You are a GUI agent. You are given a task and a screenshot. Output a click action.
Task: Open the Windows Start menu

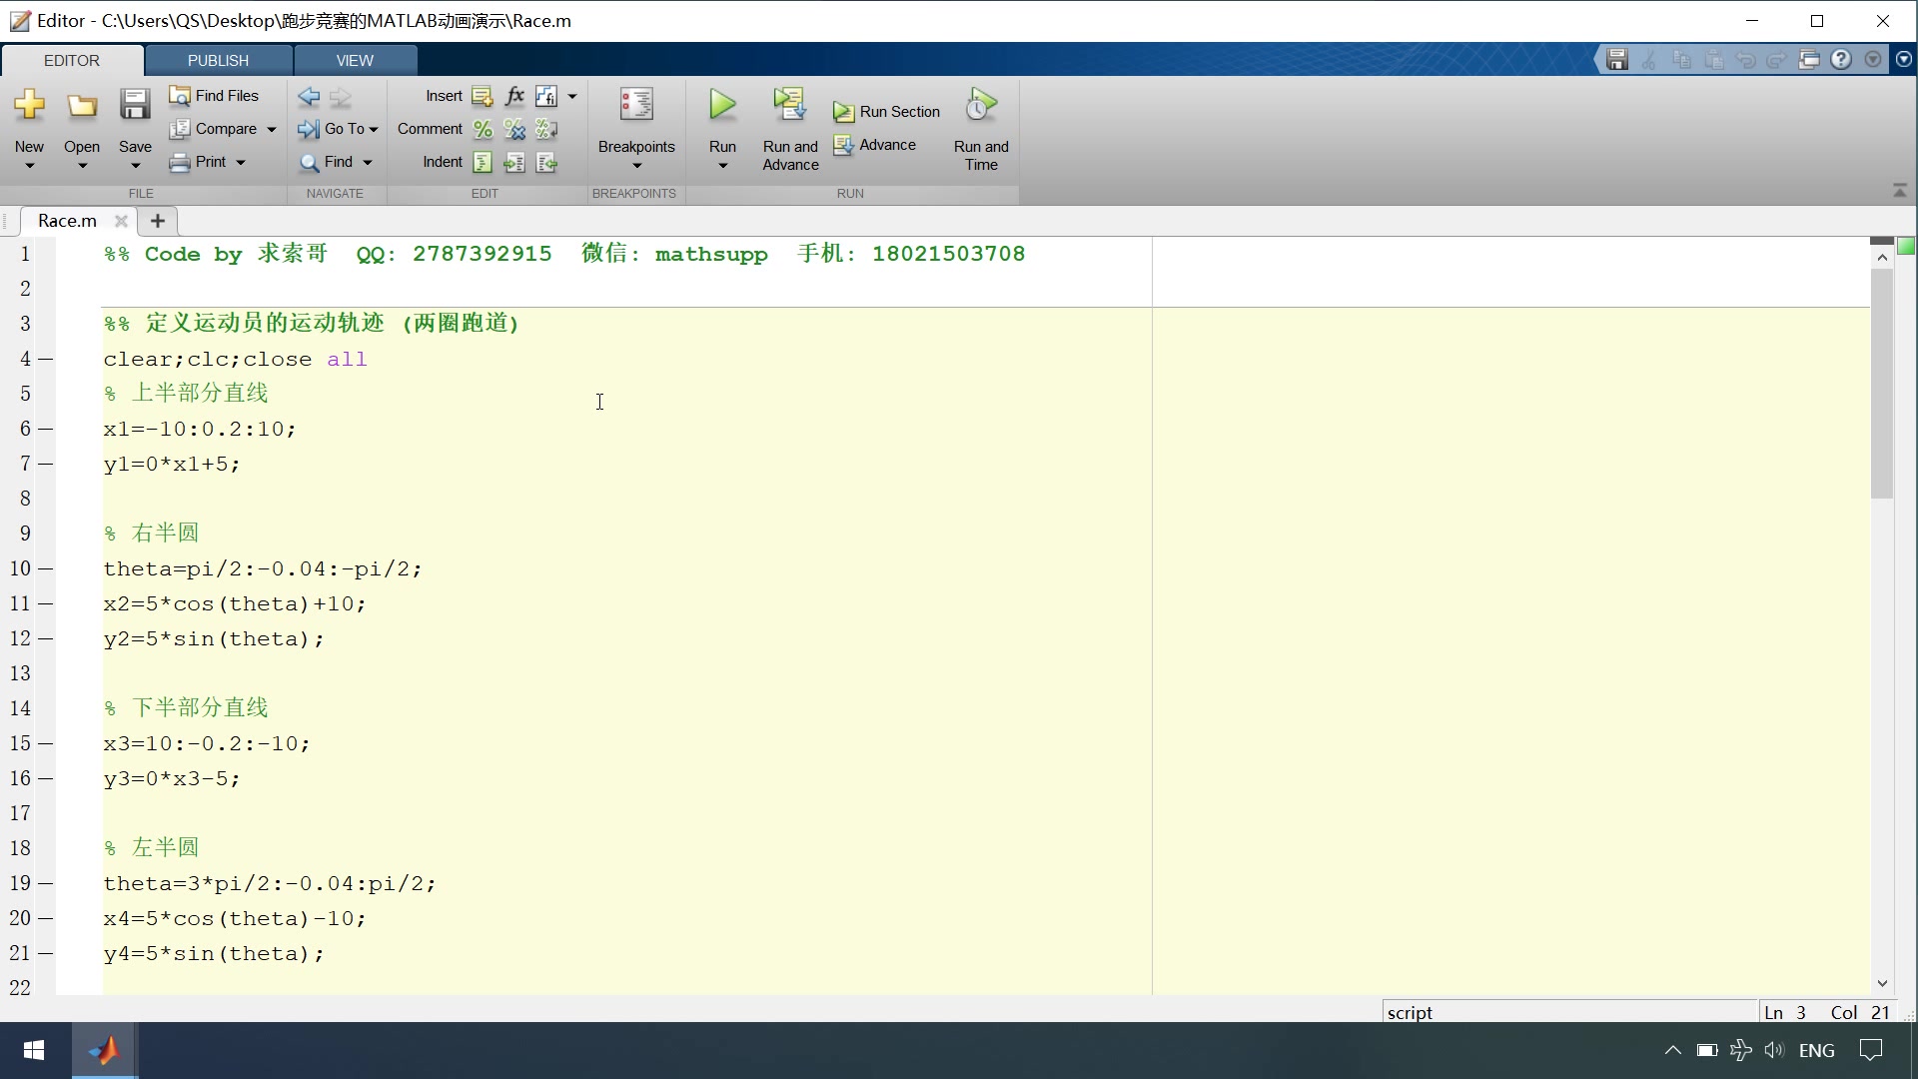tap(34, 1051)
